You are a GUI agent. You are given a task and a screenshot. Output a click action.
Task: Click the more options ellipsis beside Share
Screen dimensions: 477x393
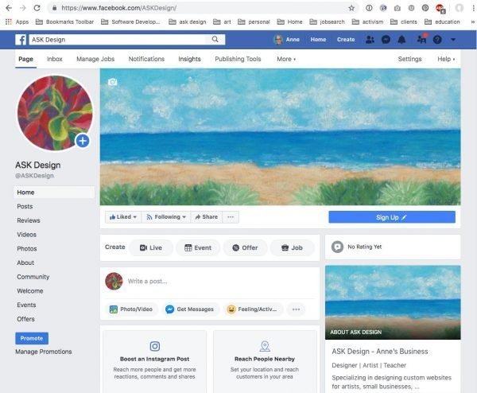[231, 217]
